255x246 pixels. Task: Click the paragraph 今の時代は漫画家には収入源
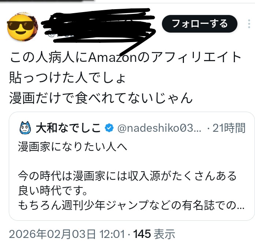point(127,176)
